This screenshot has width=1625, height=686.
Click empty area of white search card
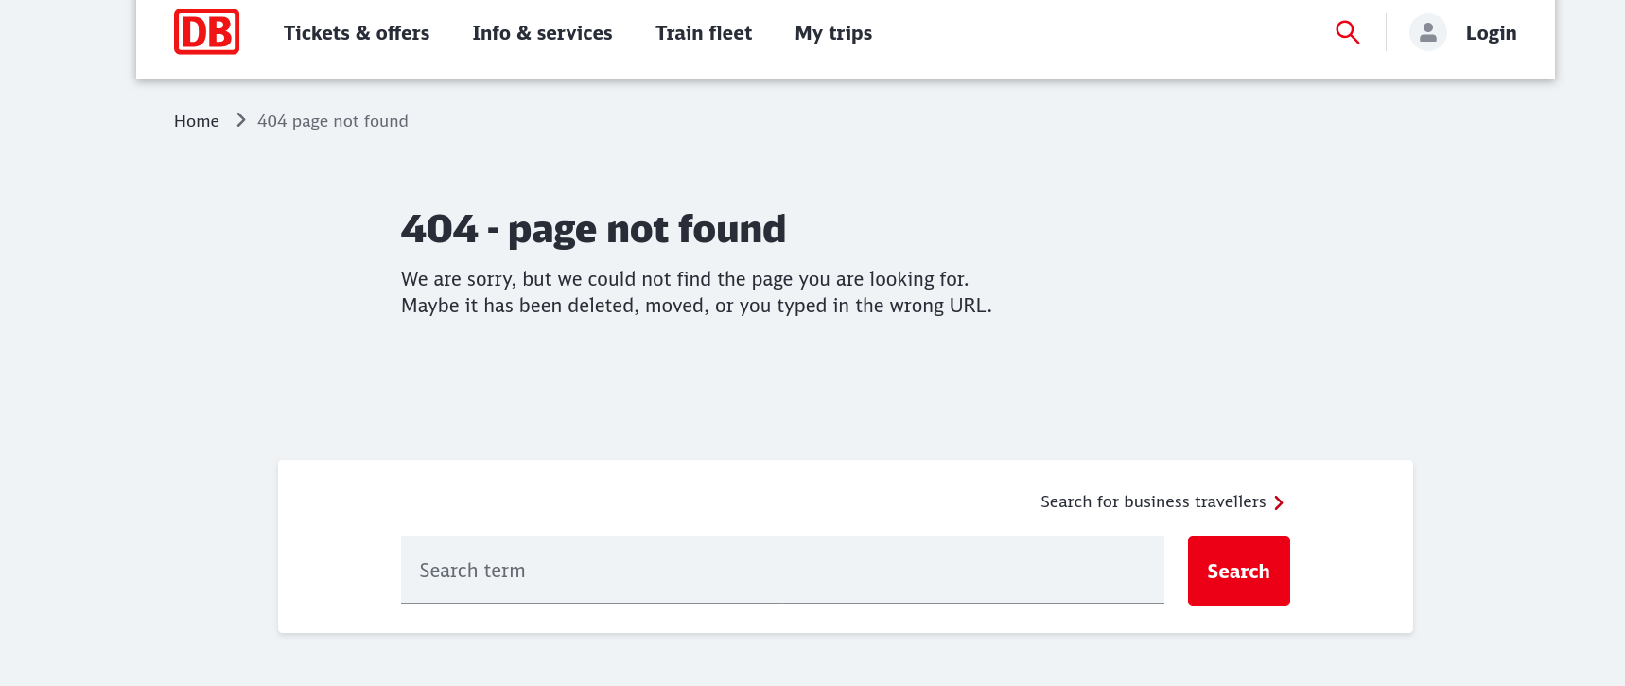[x=662, y=497]
